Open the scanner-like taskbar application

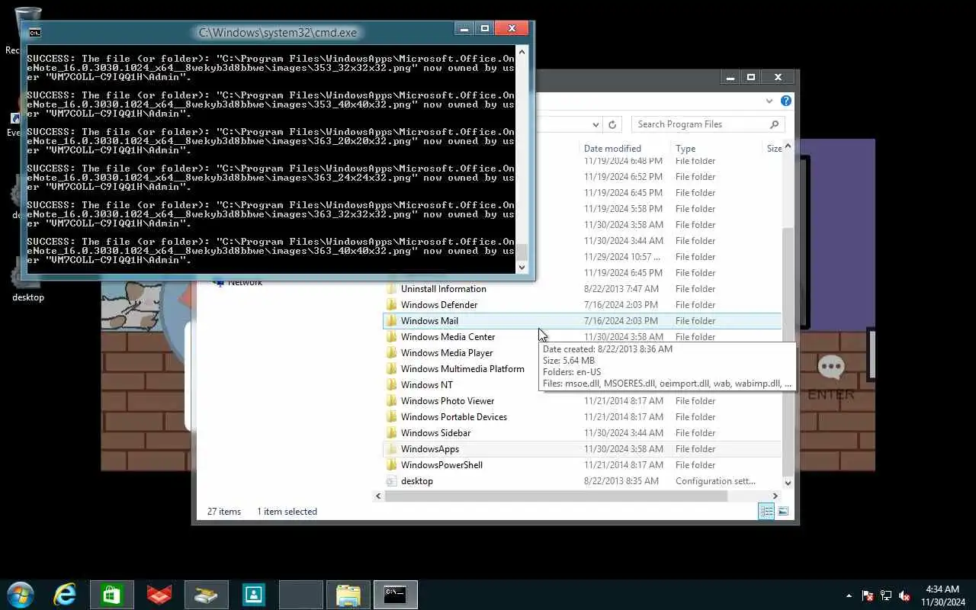[x=207, y=595]
